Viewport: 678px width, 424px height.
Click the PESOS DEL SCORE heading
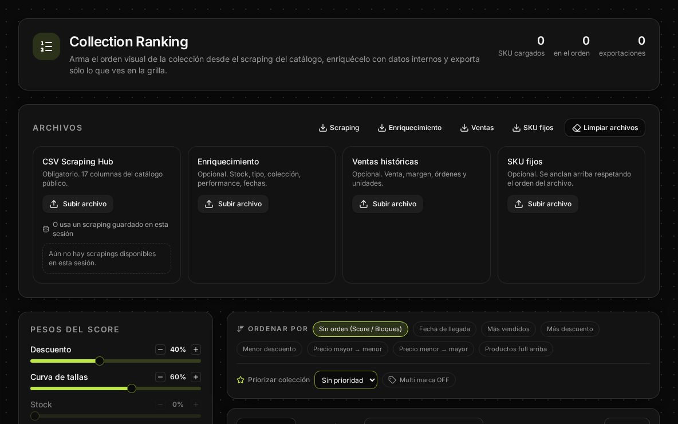point(75,329)
